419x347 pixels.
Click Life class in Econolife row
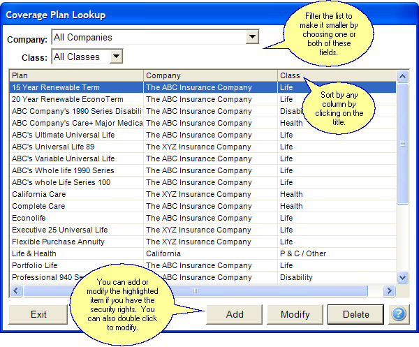pos(286,218)
